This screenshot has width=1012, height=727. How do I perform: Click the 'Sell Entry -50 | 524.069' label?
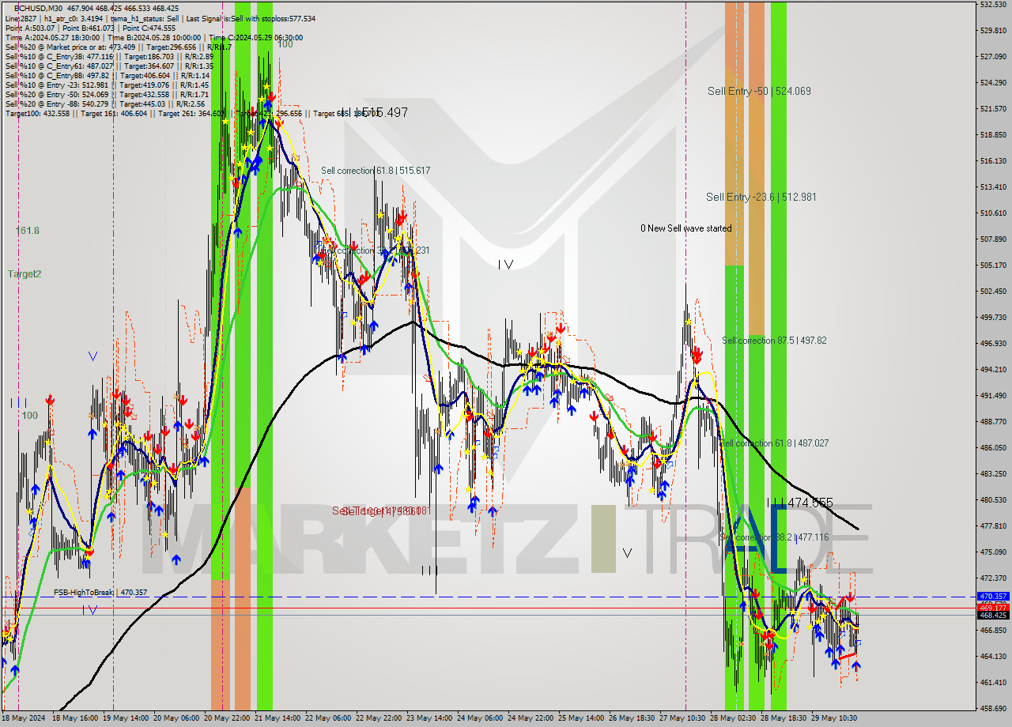[759, 91]
